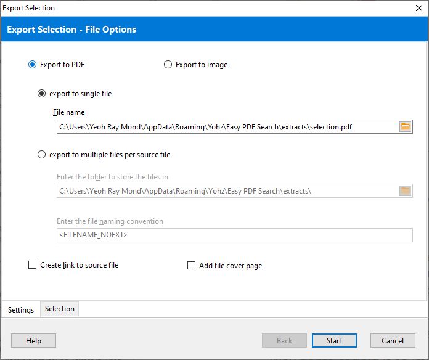Image resolution: width=429 pixels, height=360 pixels.
Task: Click the Back button
Action: tap(284, 341)
